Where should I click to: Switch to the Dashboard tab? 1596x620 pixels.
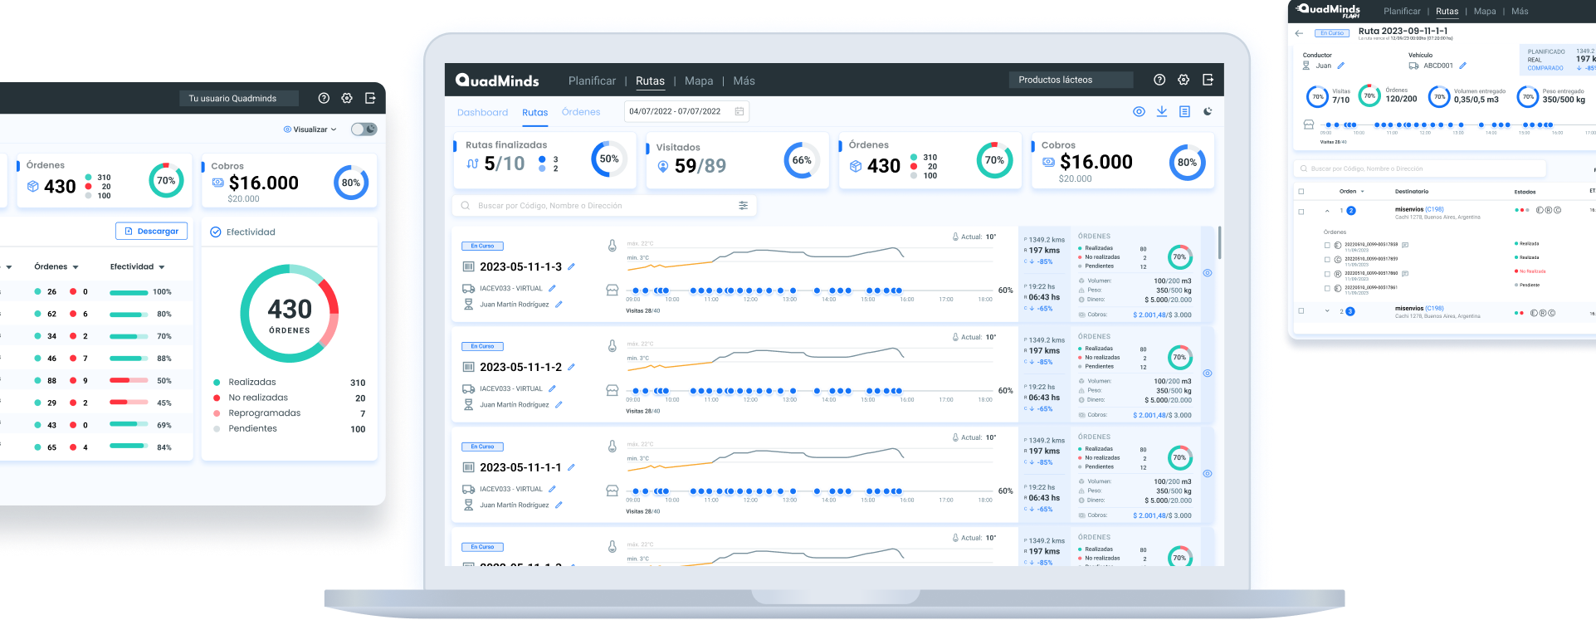[x=482, y=113]
